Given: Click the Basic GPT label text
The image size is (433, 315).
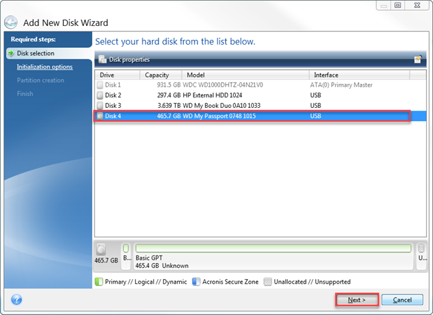Looking at the screenshot, I should (149, 258).
